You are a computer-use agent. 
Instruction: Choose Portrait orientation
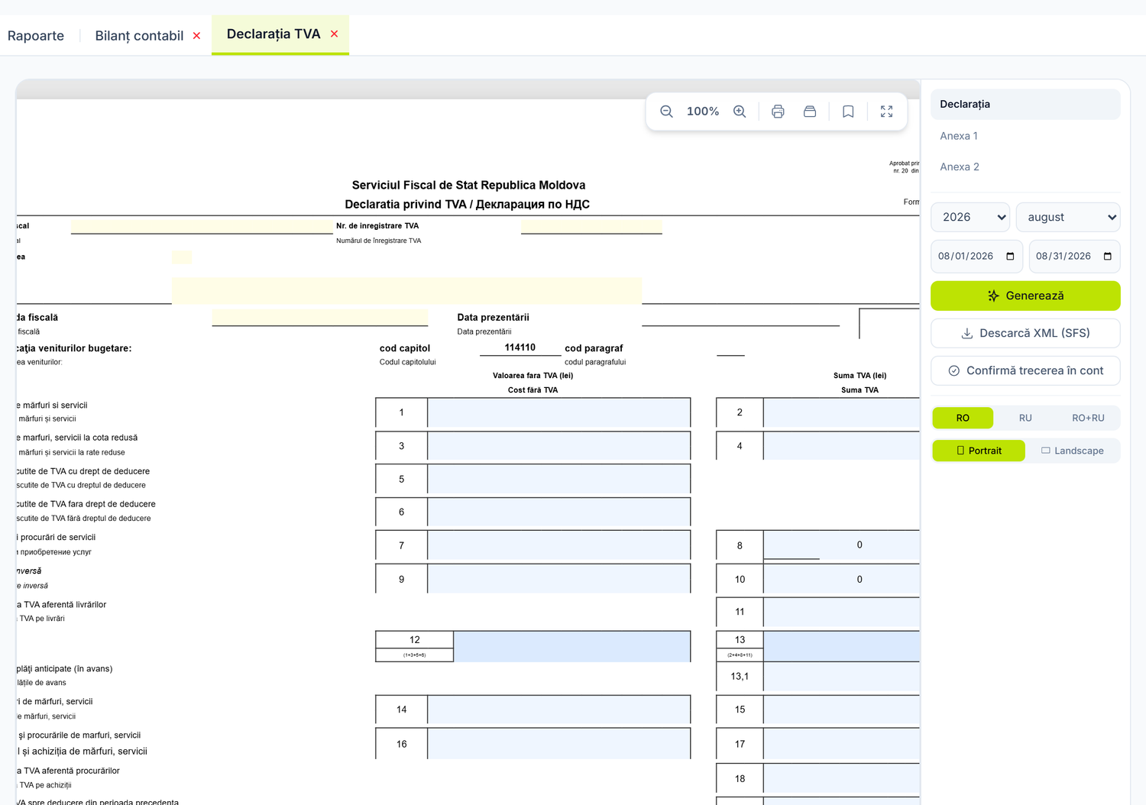coord(979,451)
